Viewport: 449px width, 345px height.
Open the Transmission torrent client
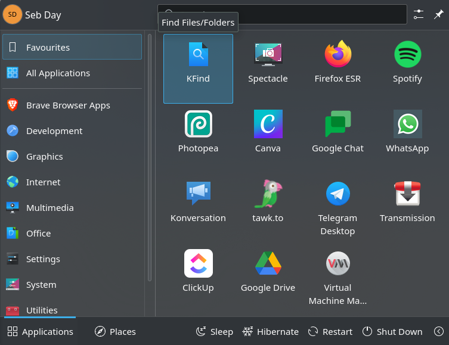click(x=407, y=203)
